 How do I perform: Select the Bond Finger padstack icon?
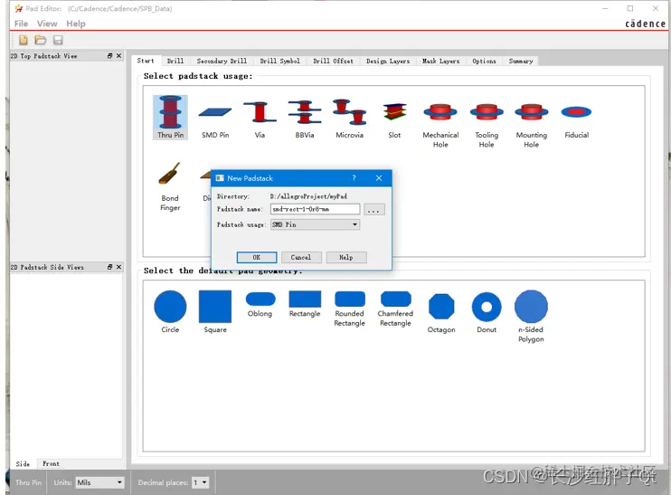tap(170, 186)
